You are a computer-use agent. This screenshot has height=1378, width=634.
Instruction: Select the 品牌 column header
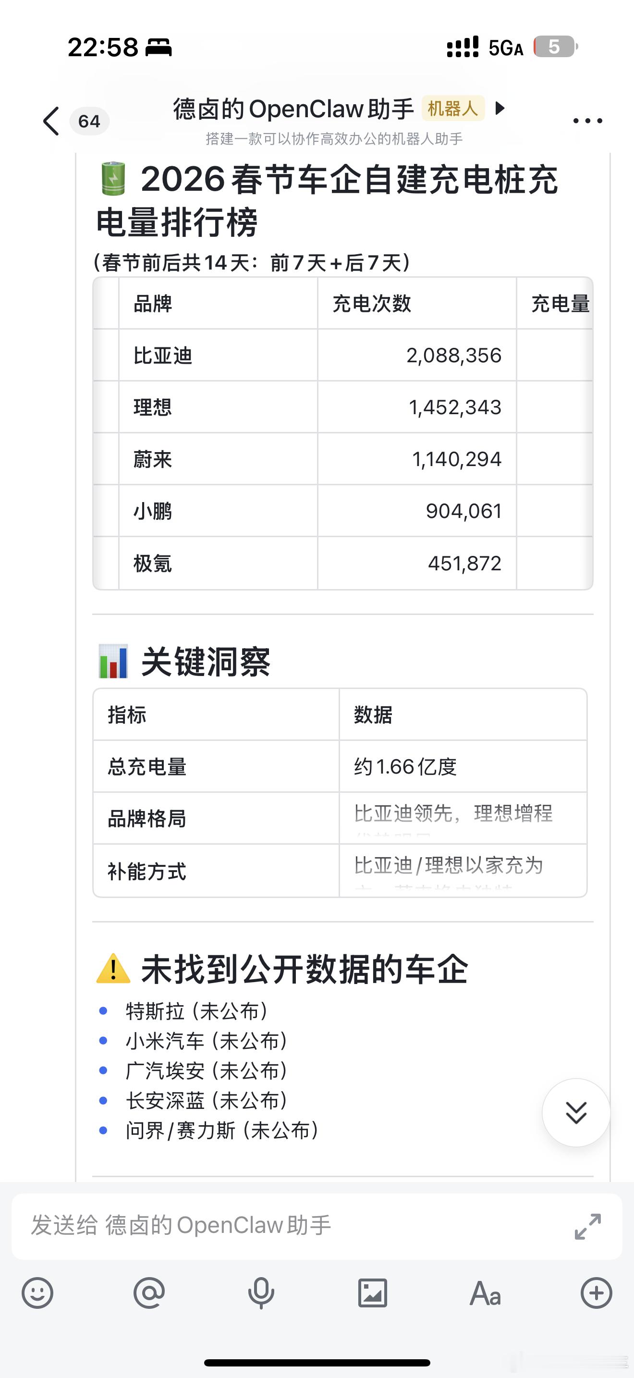(x=218, y=303)
